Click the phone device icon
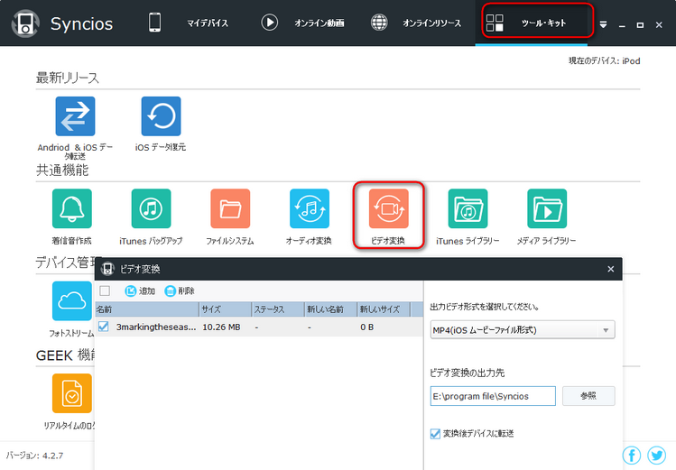Image resolution: width=676 pixels, height=470 pixels. click(154, 23)
